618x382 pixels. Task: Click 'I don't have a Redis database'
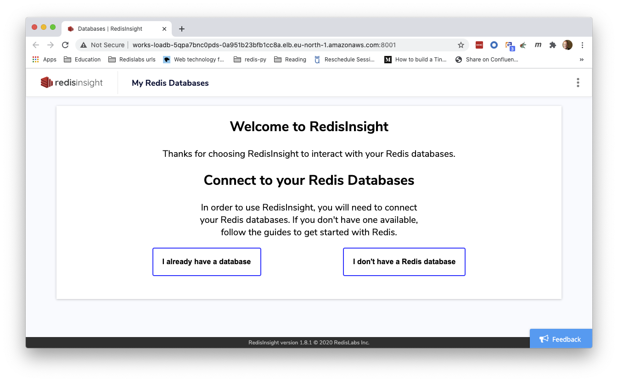point(404,262)
